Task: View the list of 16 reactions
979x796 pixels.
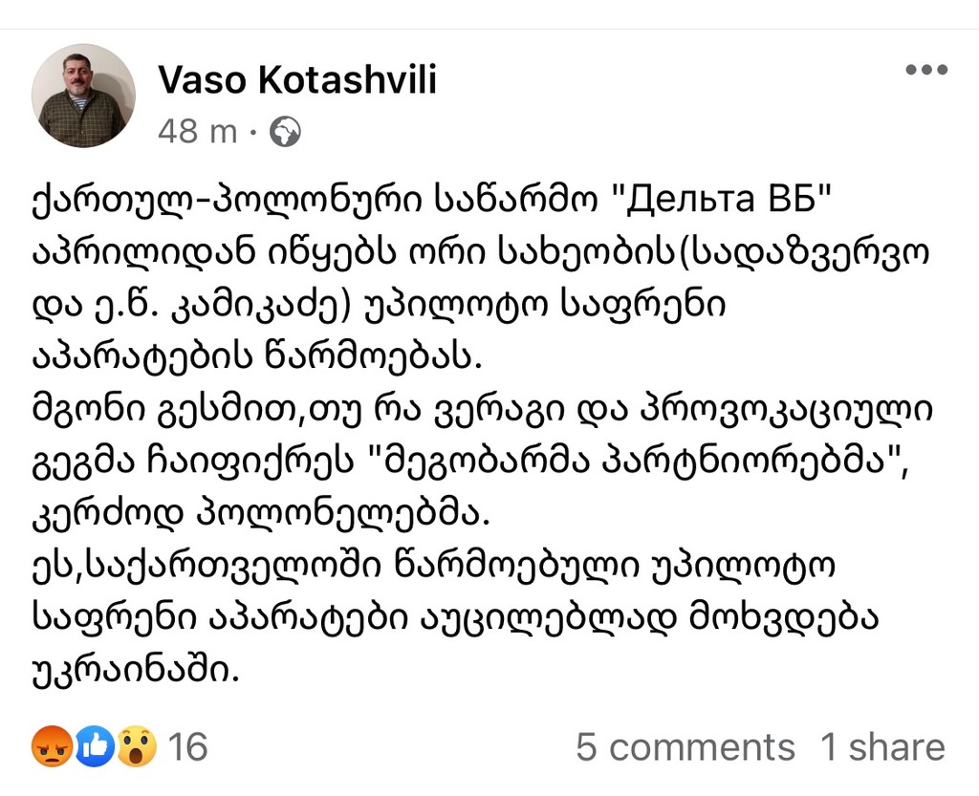Action: pos(187,746)
